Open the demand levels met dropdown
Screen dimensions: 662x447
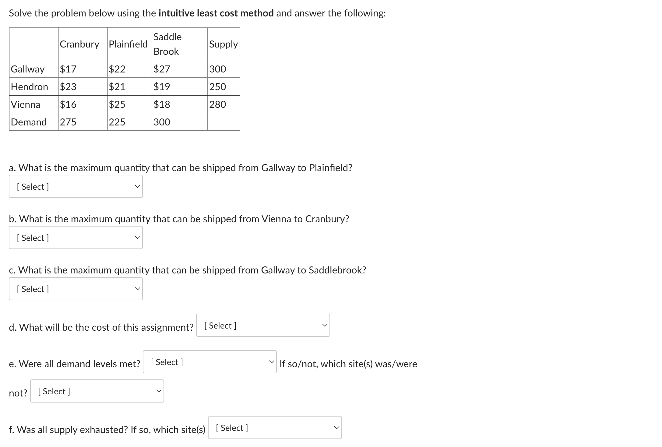pos(209,362)
